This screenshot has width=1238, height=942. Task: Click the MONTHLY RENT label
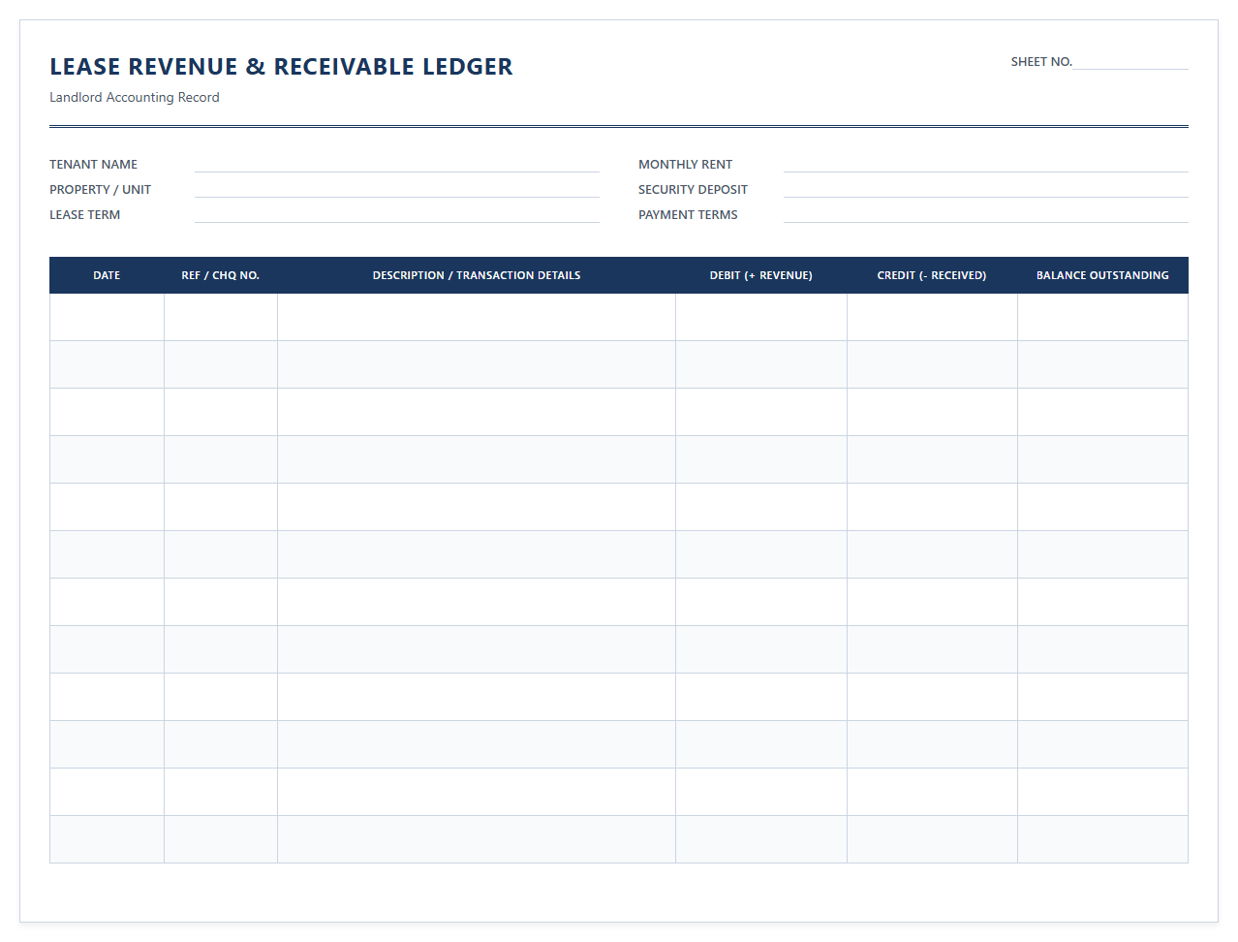point(685,164)
